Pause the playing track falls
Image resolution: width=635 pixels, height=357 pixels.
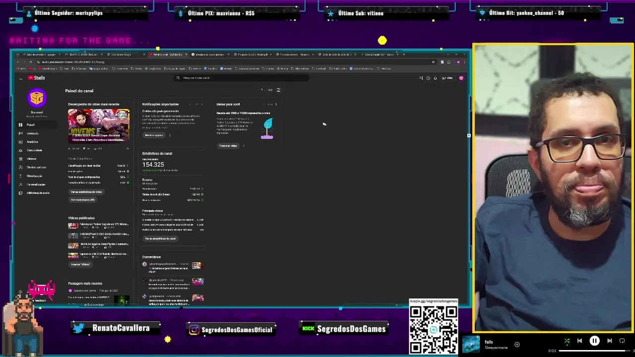(x=594, y=341)
